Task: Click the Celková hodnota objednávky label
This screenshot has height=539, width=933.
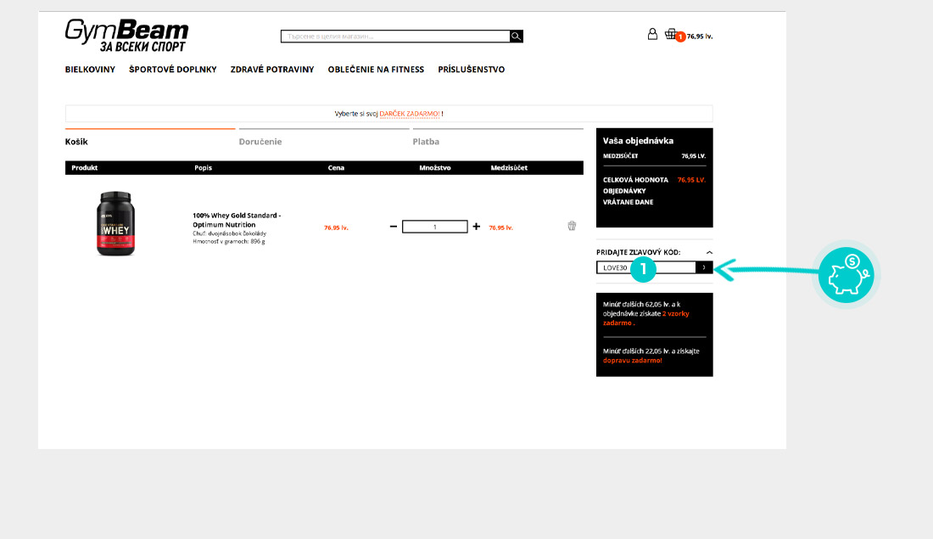Action: (635, 191)
